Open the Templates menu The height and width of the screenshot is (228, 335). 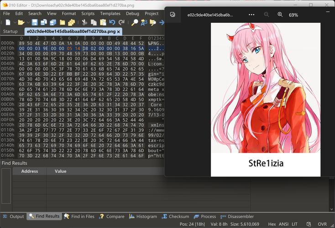click(110, 13)
